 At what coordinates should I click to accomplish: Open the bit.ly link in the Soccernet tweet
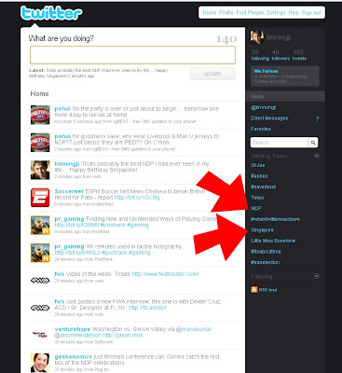pos(137,198)
